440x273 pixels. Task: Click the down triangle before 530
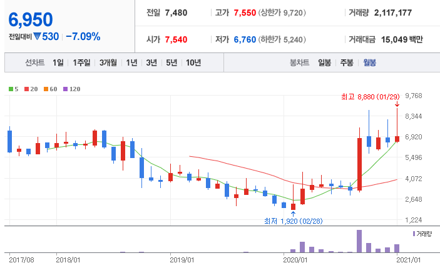click(x=38, y=36)
